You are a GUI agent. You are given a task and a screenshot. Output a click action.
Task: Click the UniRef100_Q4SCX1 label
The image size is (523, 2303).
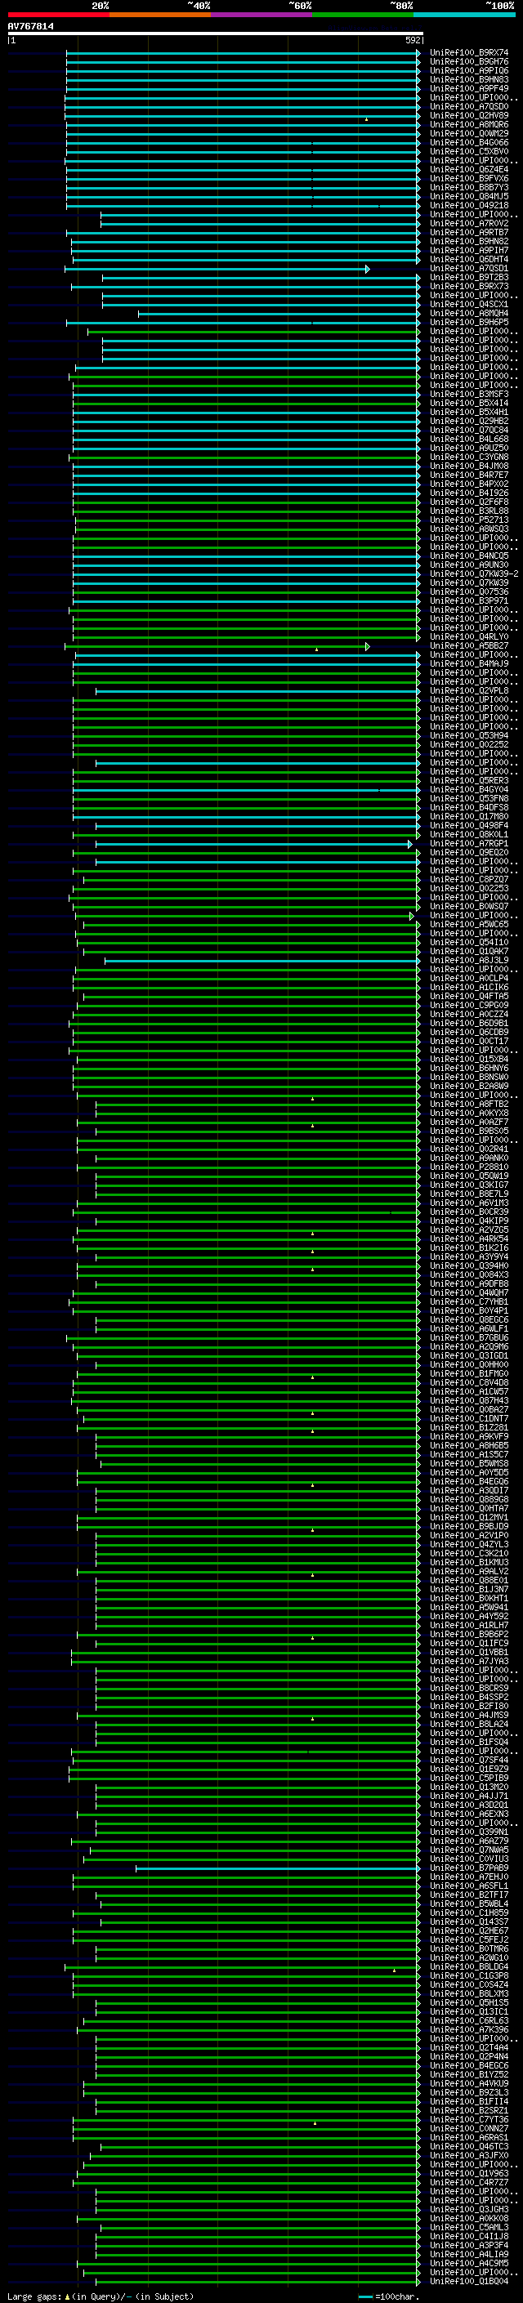click(469, 304)
